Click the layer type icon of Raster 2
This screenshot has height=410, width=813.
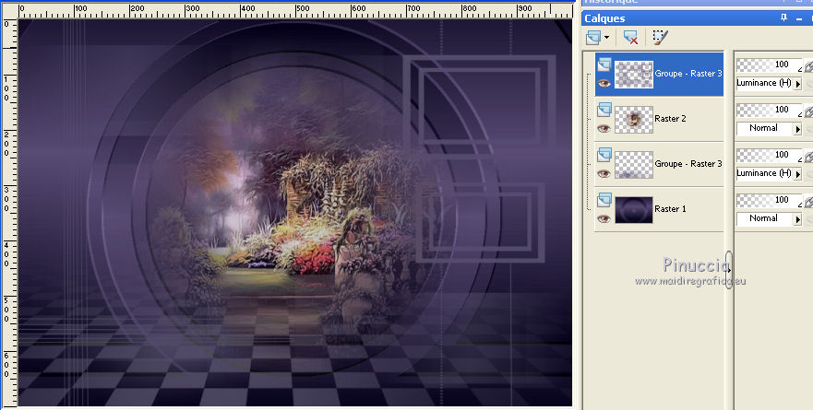(x=604, y=110)
